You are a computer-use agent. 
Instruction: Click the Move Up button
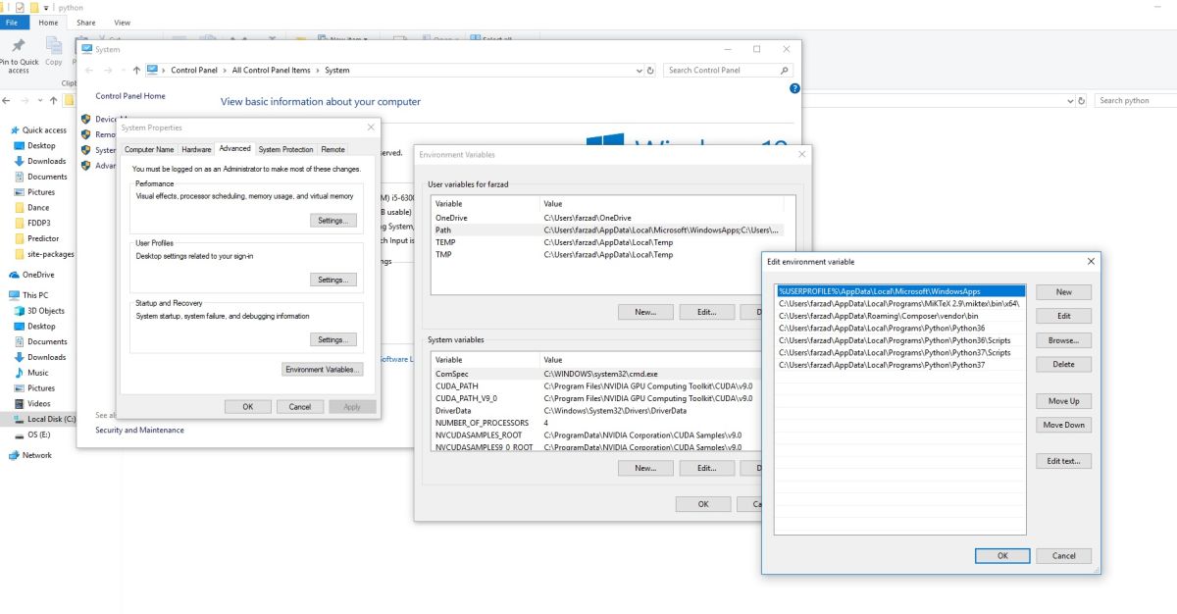click(1064, 401)
